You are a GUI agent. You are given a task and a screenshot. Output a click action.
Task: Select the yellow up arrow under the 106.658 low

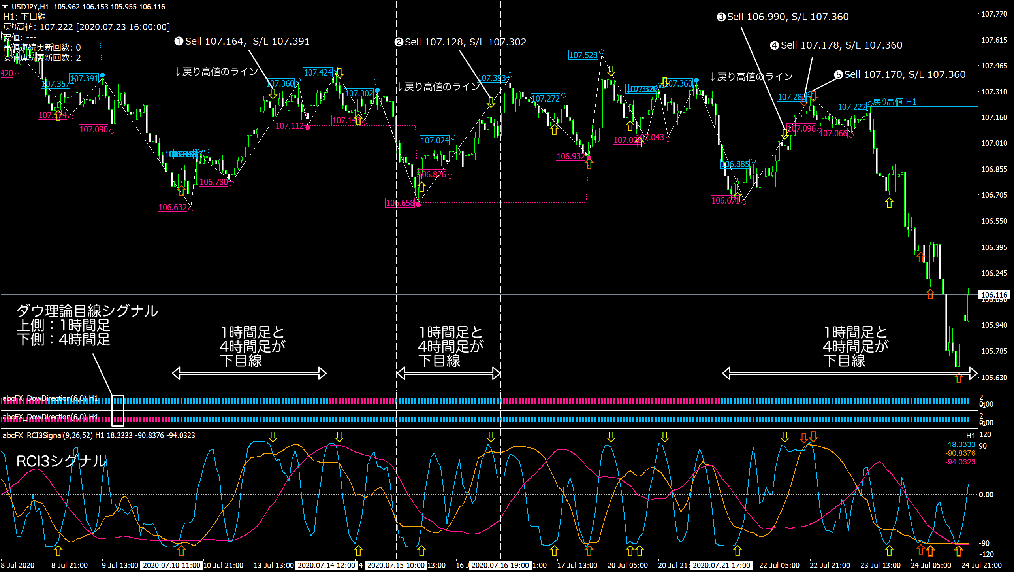pos(421,187)
